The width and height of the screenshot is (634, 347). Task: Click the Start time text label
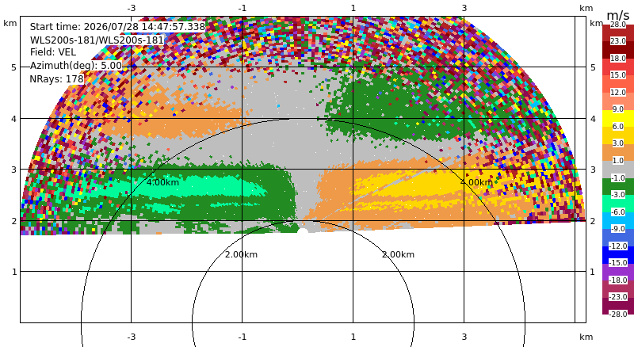point(117,27)
